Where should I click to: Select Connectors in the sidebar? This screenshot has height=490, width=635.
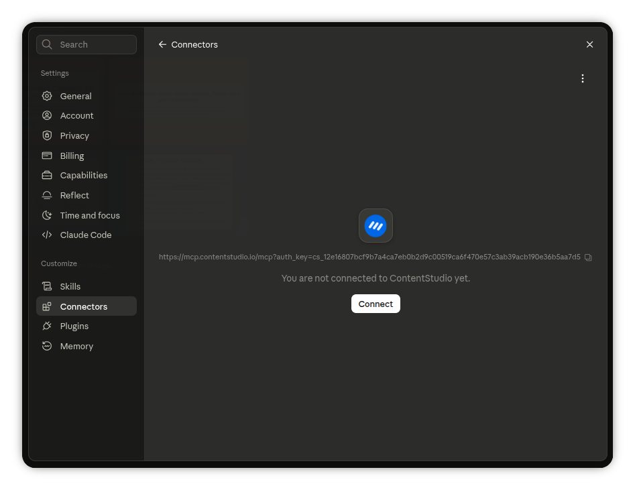click(x=86, y=306)
